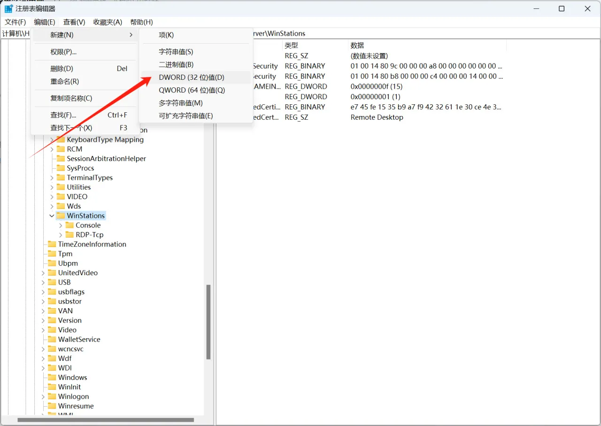This screenshot has width=601, height=426.
Task: Select 删除(D) in the Edit menu
Action: (x=85, y=69)
